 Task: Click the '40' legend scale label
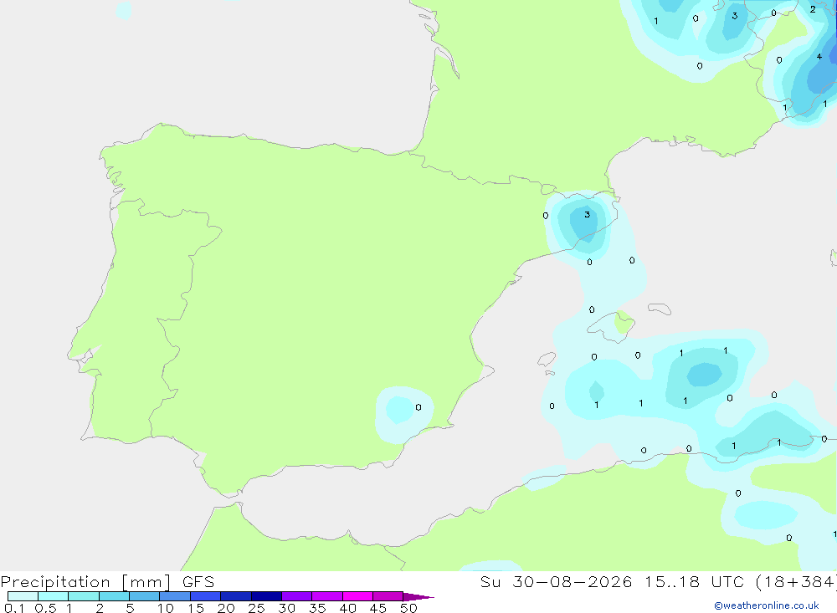[x=347, y=608]
